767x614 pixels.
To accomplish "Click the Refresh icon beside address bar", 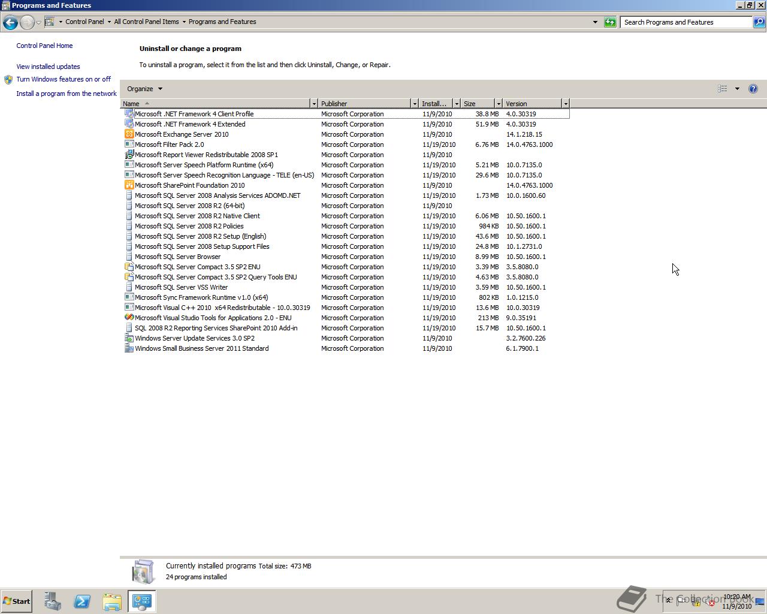I will click(610, 22).
